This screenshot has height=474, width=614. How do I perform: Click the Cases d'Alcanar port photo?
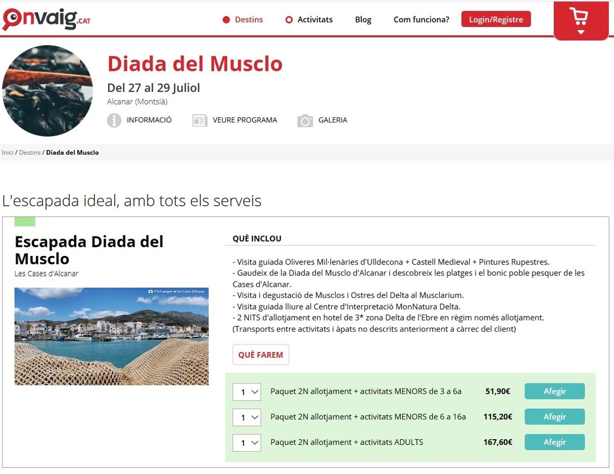pyautogui.click(x=112, y=336)
